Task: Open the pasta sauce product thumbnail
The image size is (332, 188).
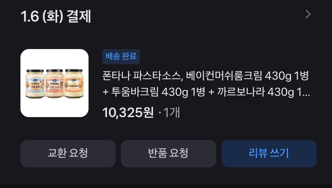Action: 54,83
